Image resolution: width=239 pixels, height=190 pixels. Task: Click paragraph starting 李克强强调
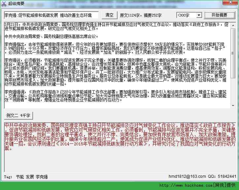pos(116,96)
